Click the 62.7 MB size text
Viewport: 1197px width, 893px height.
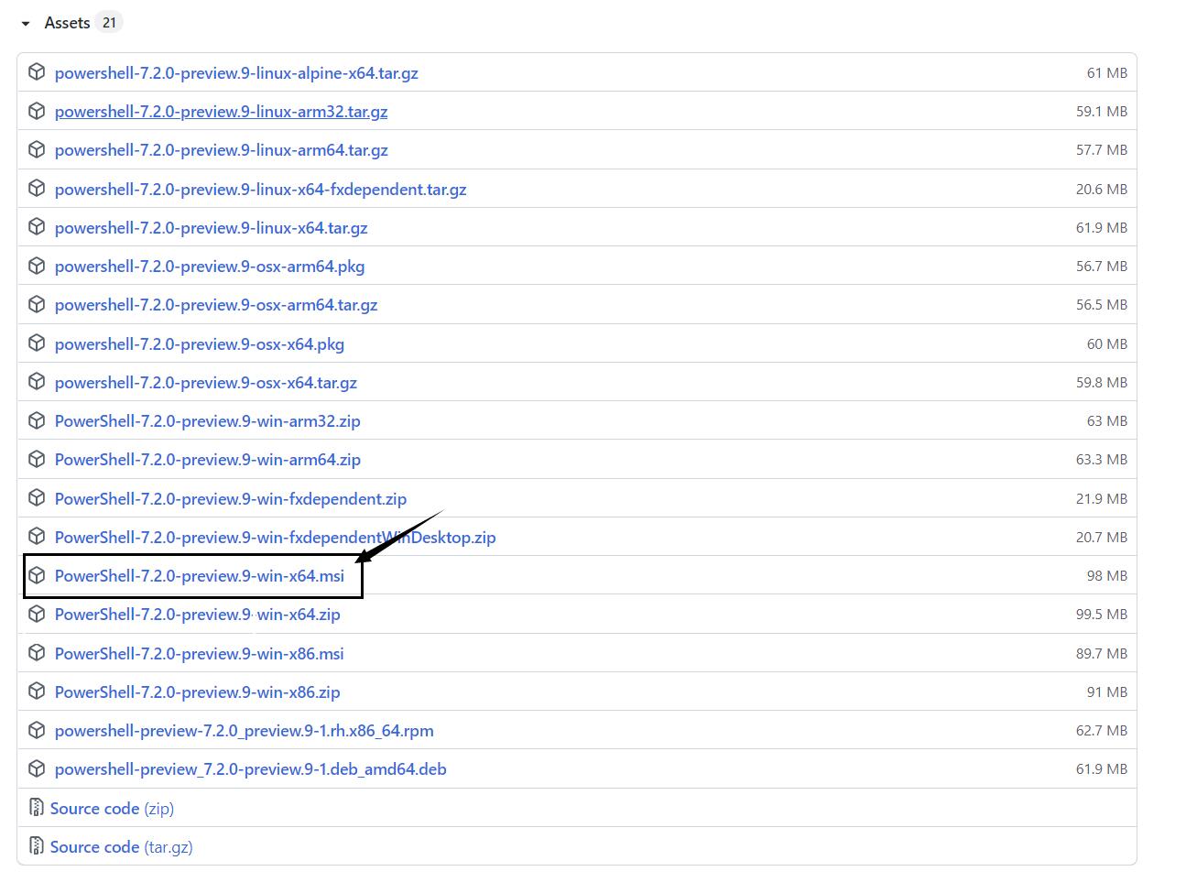[1102, 730]
